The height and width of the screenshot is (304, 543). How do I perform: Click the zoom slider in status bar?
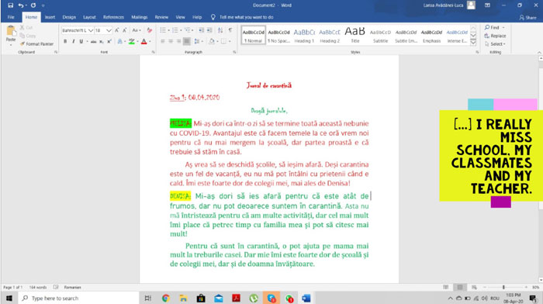click(x=504, y=287)
